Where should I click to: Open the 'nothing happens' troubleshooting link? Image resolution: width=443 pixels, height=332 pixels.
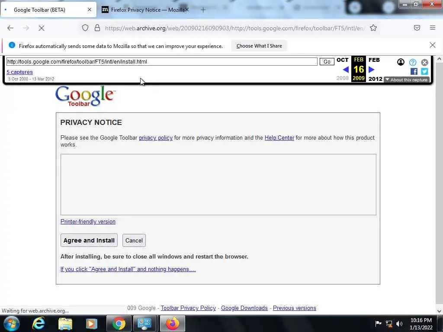point(128,269)
